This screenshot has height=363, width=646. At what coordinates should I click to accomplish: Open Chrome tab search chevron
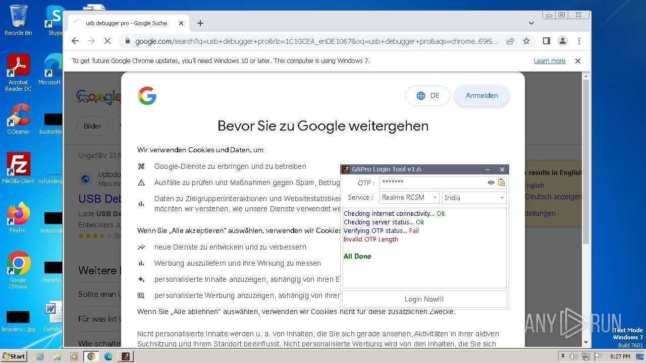pos(531,23)
